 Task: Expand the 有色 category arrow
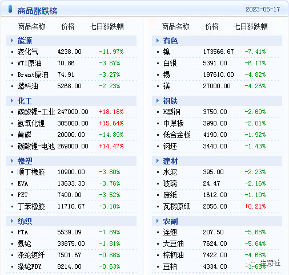158,41
